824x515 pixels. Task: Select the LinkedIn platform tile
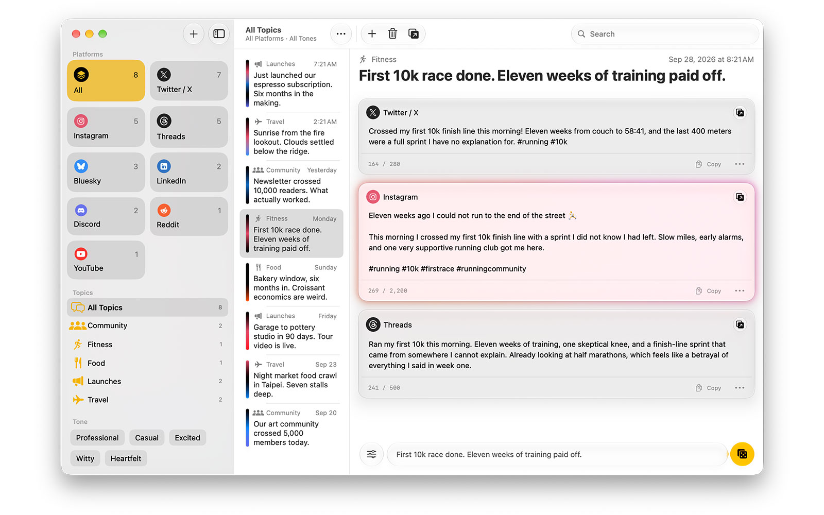(x=189, y=172)
